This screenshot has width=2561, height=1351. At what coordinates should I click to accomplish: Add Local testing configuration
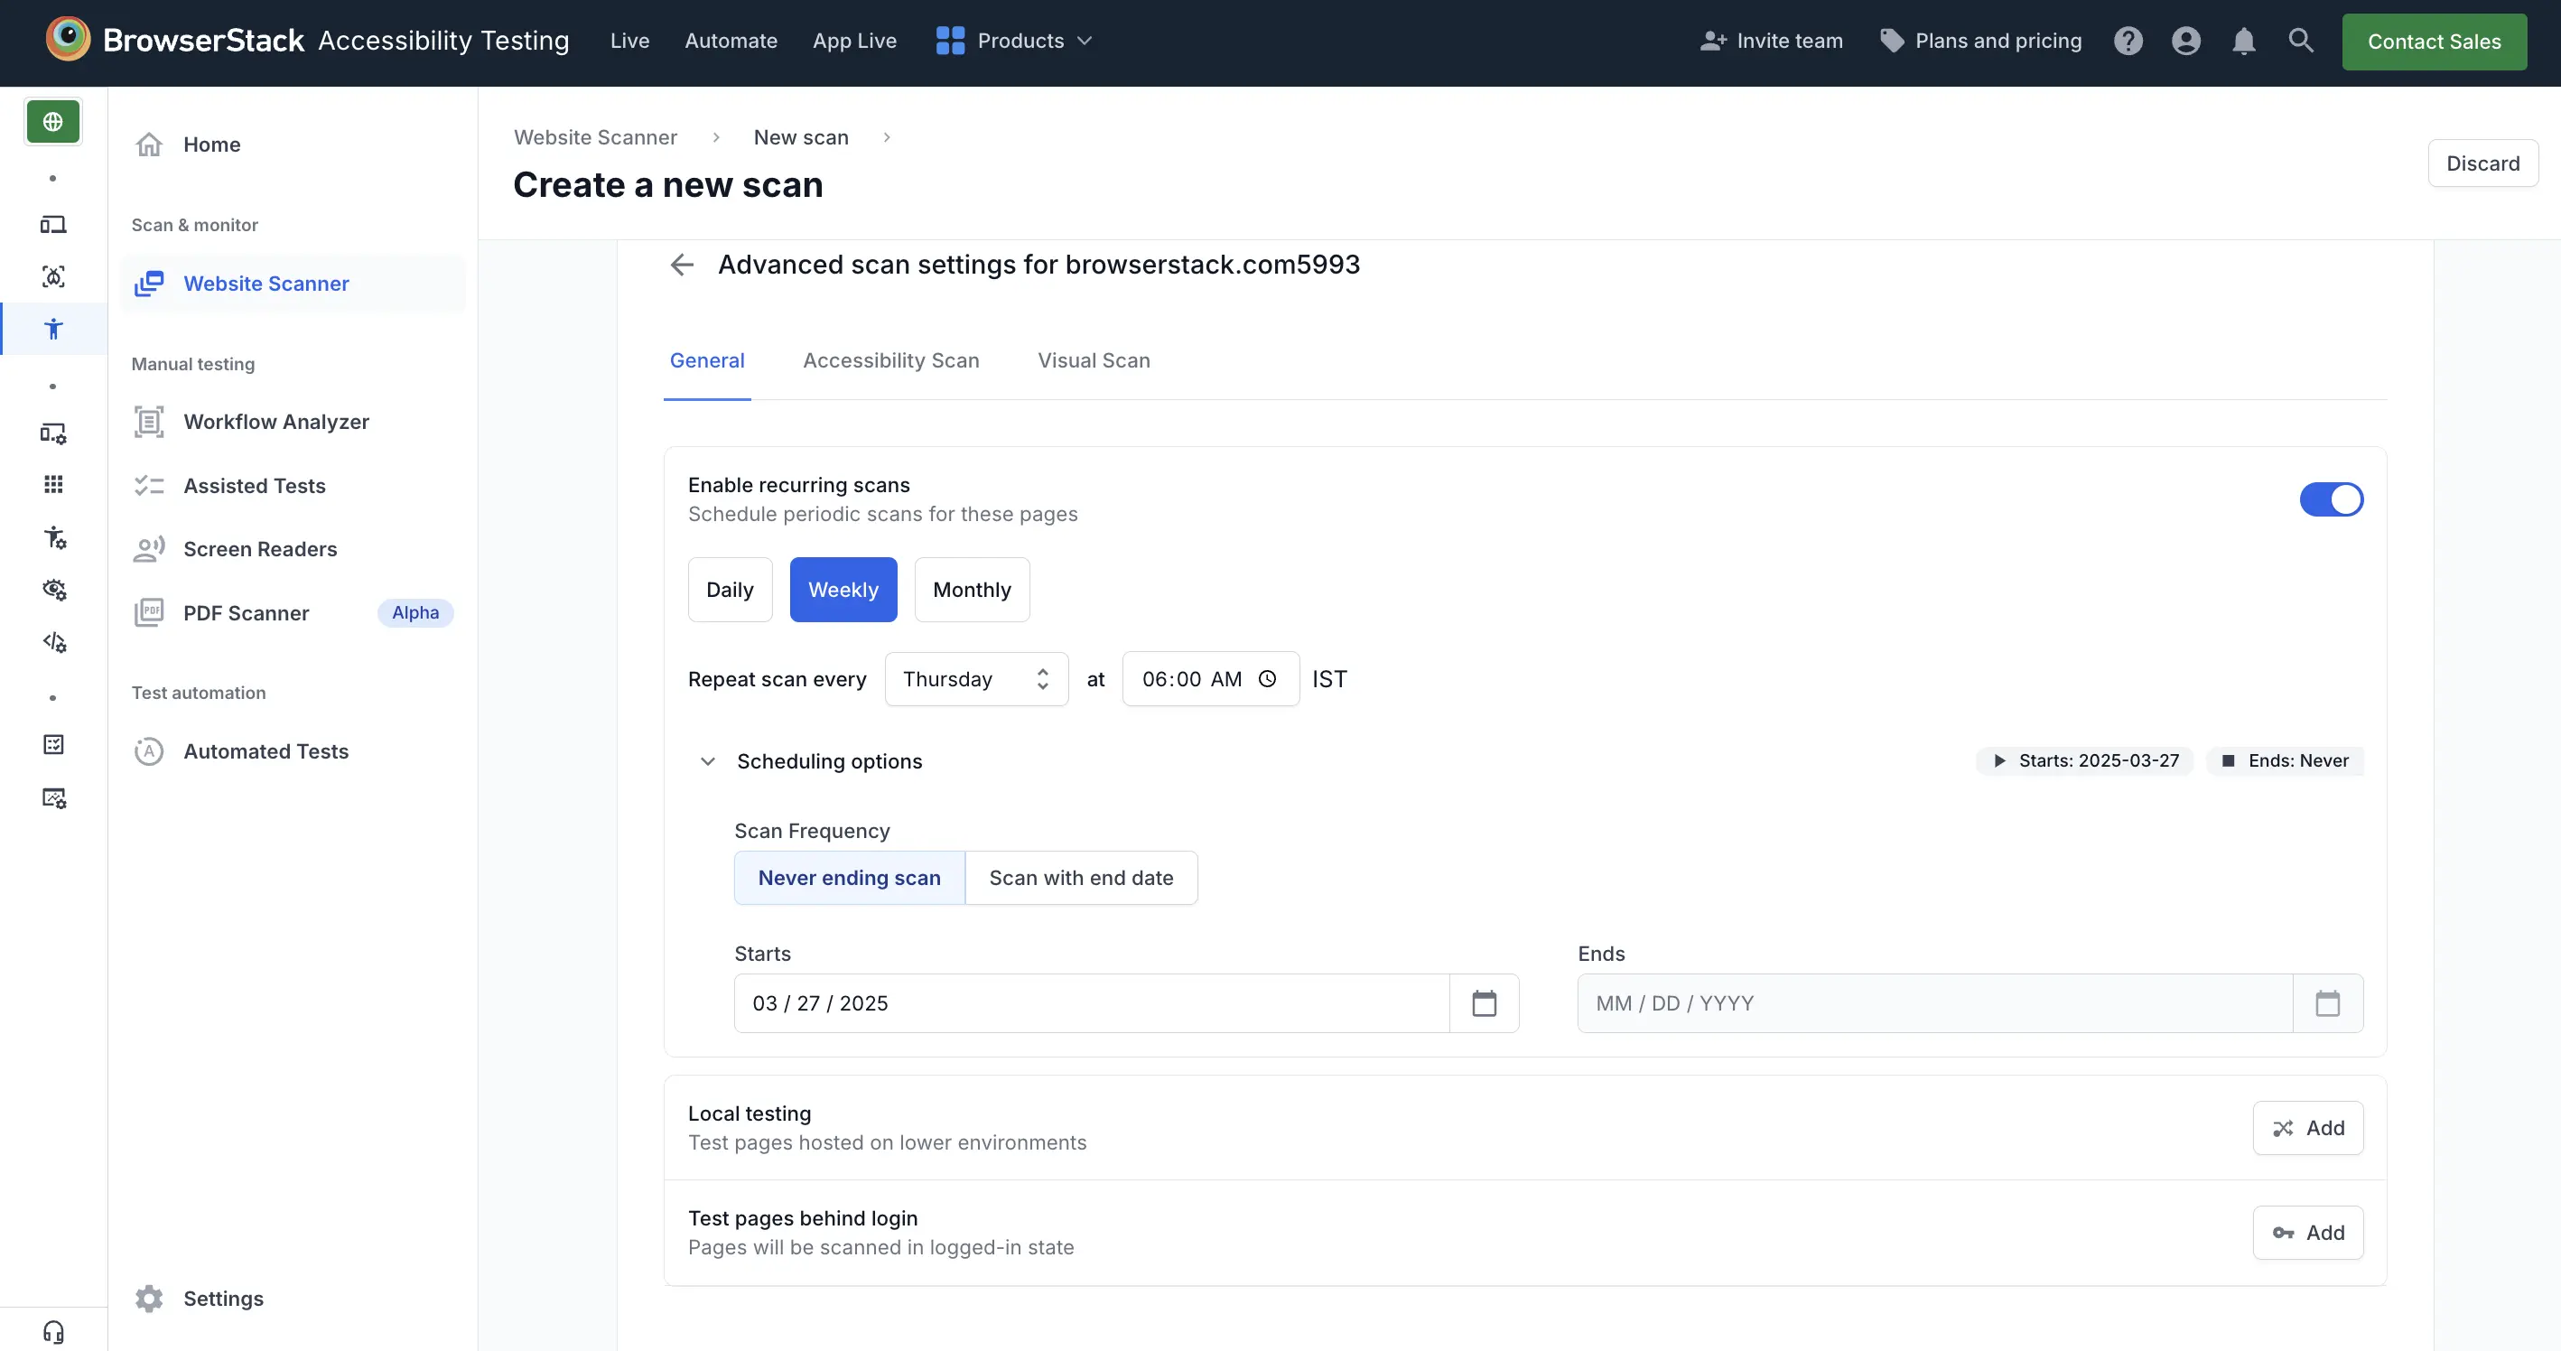(2307, 1128)
